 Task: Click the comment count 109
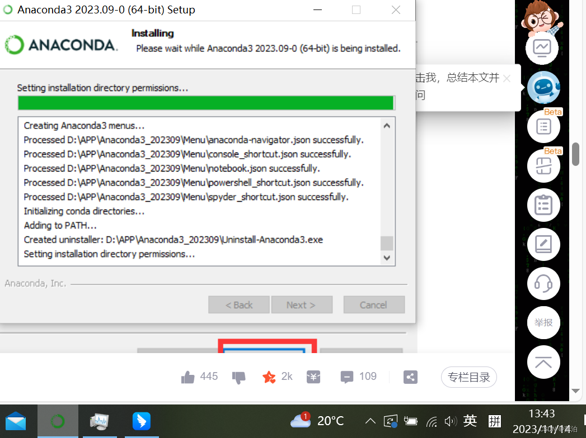pyautogui.click(x=368, y=377)
